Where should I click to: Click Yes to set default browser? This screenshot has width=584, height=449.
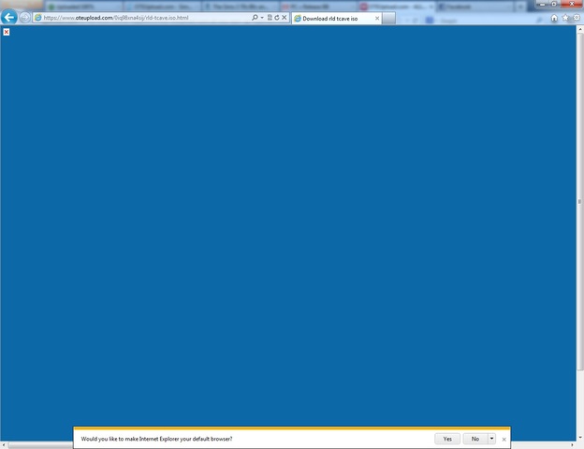pos(446,439)
